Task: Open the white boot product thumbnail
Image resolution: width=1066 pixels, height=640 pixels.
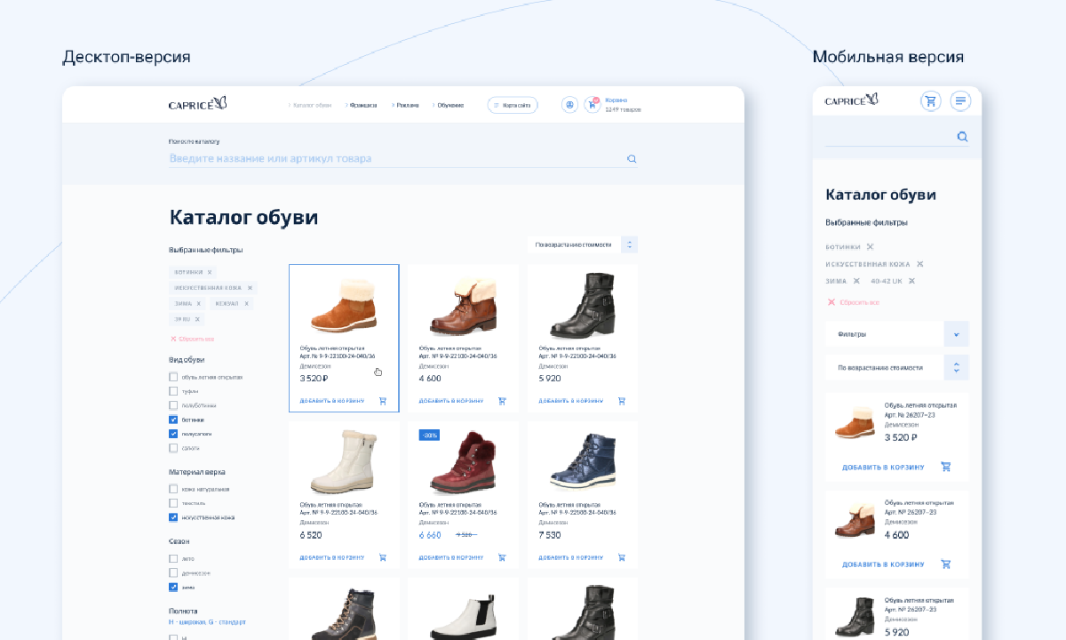Action: coord(344,462)
